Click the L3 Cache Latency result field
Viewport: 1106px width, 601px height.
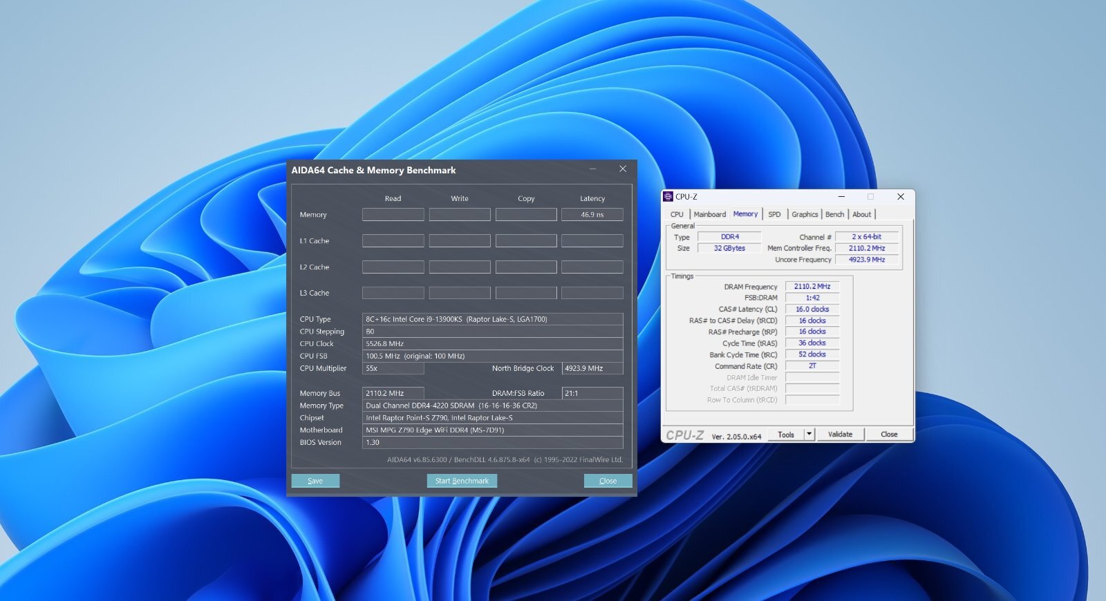tap(592, 294)
